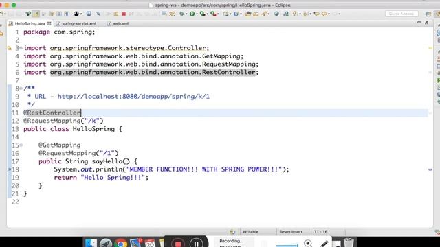Click the warning marker beside line 3
The image size is (440, 247).
10,48
